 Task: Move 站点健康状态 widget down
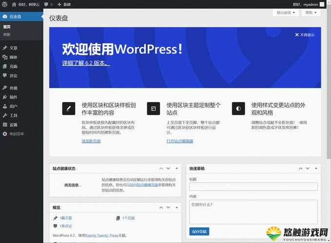(168, 169)
